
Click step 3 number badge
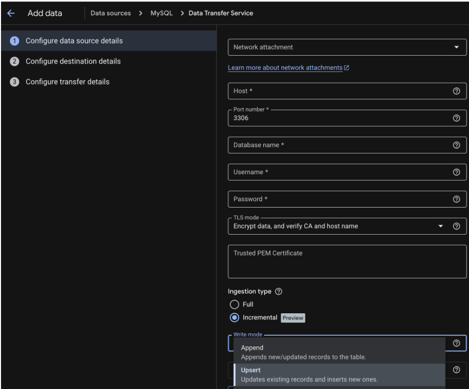tap(15, 82)
